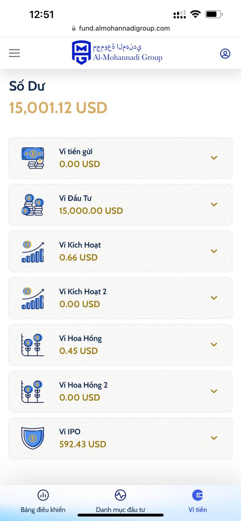
Task: Tap the 15,001.12 USD total balance
Action: (x=58, y=108)
